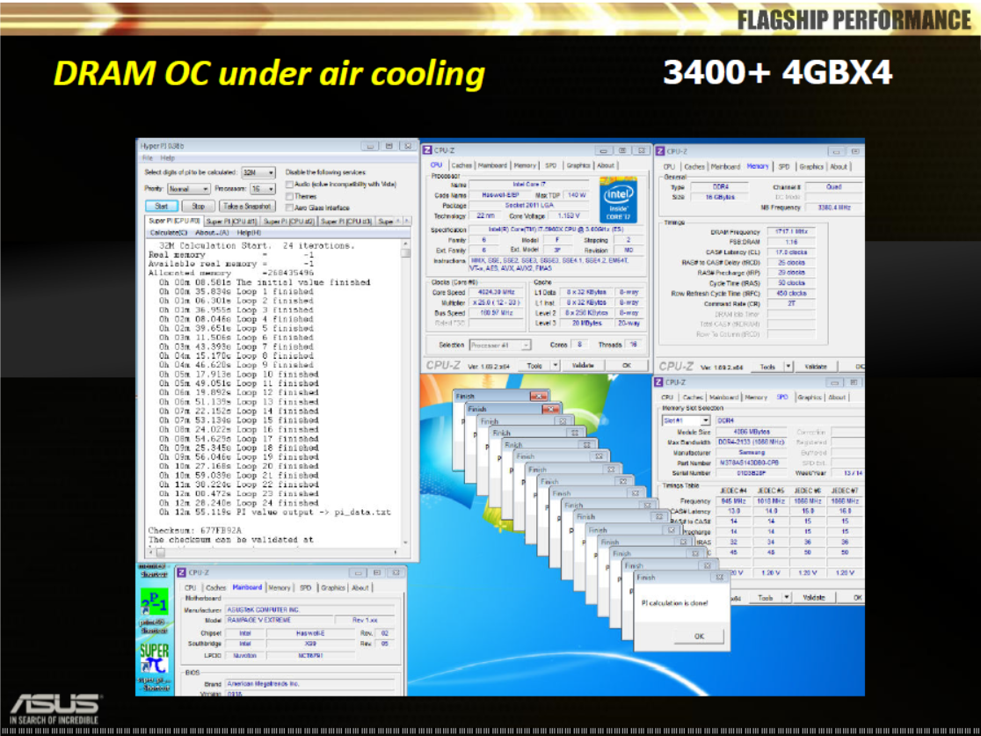Open the Tools arrow in SPD-tab CPU-Z window
This screenshot has width=981, height=736.
tap(787, 598)
